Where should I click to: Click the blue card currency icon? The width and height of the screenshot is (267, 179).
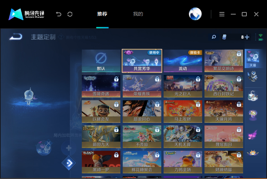(x=224, y=37)
